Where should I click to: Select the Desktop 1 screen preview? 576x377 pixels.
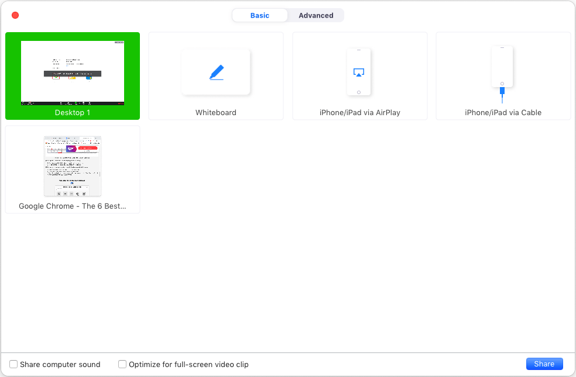click(x=73, y=72)
